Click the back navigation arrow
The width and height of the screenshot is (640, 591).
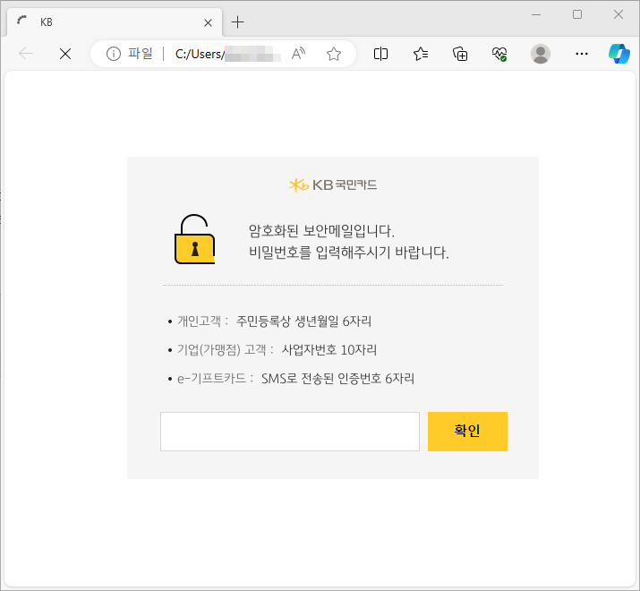[26, 54]
